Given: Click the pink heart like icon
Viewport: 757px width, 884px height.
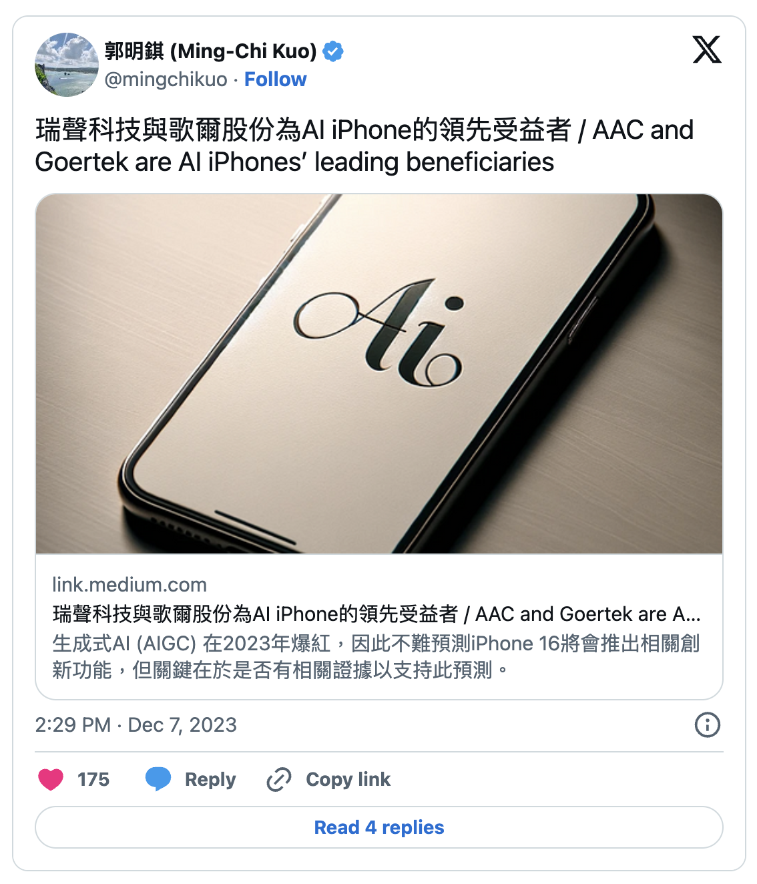Looking at the screenshot, I should click(51, 779).
